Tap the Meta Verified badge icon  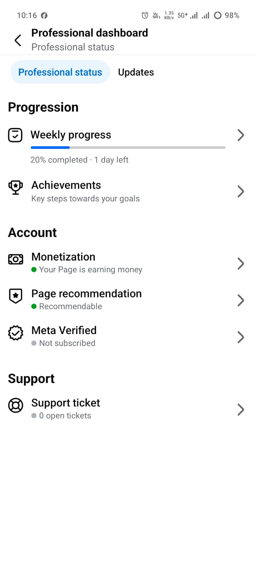(x=16, y=333)
